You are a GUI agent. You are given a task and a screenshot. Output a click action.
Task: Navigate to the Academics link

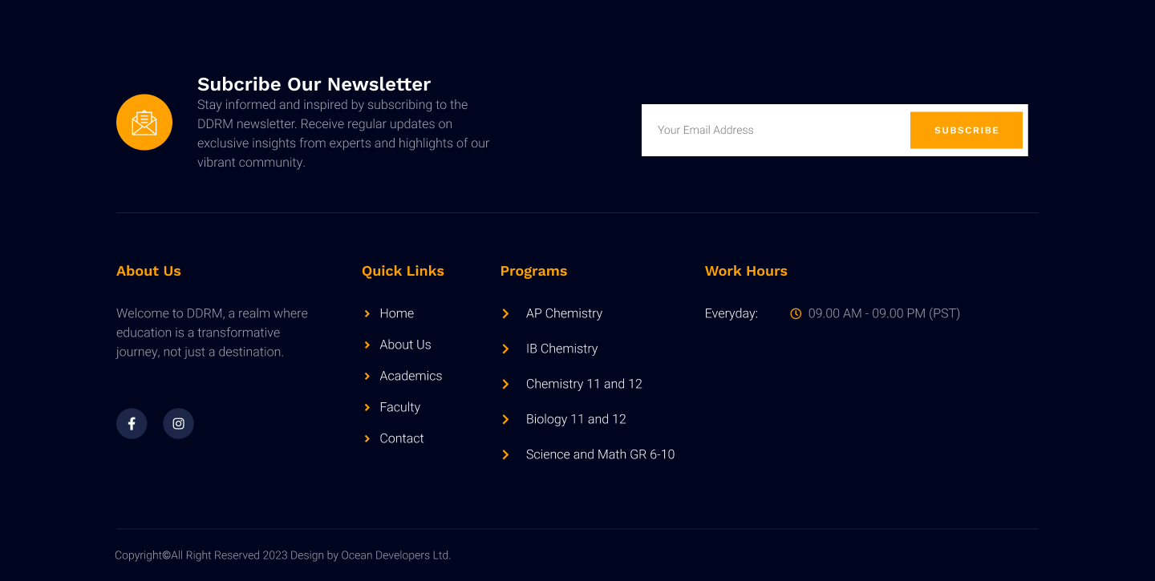click(411, 376)
